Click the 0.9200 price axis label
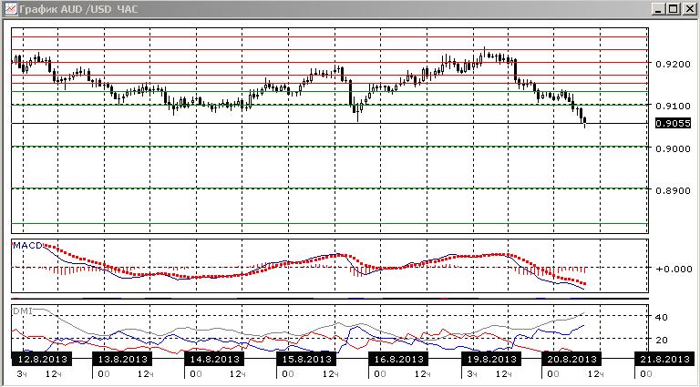Viewport: 700px width, 387px height. (x=673, y=65)
